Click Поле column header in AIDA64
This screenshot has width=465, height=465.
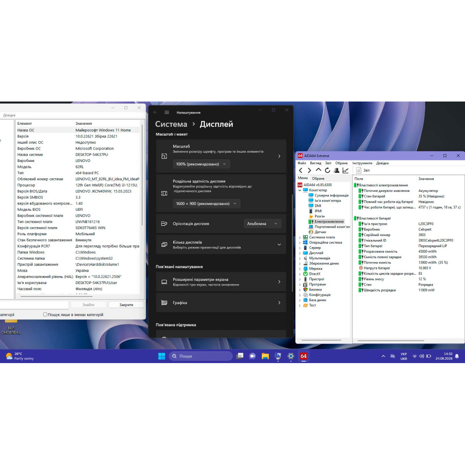pyautogui.click(x=359, y=179)
